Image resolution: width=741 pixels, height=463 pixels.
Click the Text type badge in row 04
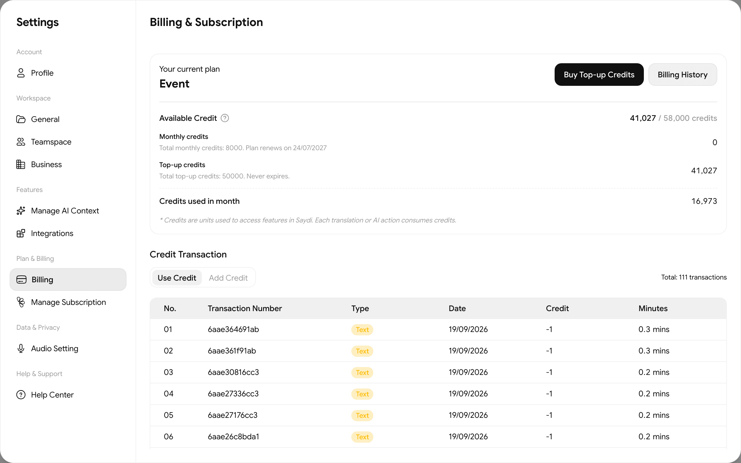tap(362, 394)
